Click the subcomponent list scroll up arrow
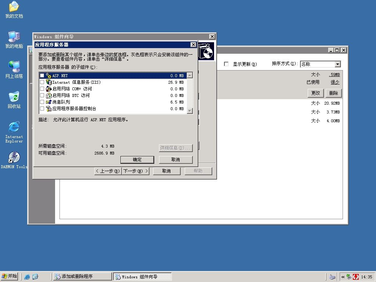The image size is (376, 282). tap(190, 75)
